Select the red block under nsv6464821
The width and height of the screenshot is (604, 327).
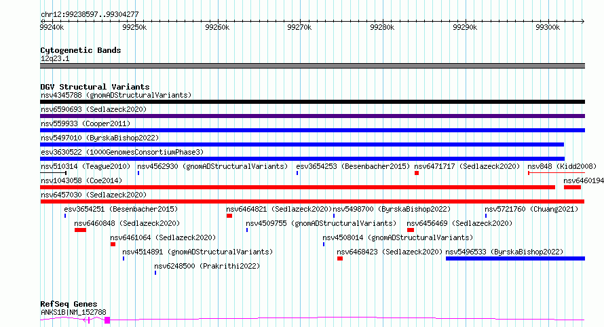(x=229, y=216)
